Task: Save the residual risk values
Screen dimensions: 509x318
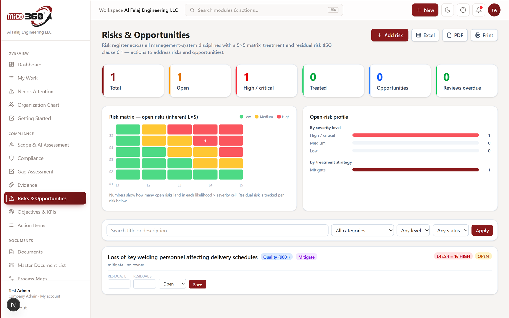Action: tap(198, 284)
